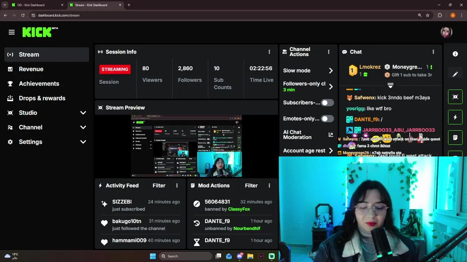Image resolution: width=467 pixels, height=262 pixels.
Task: Open Achievements in sidebar
Action: click(47, 84)
